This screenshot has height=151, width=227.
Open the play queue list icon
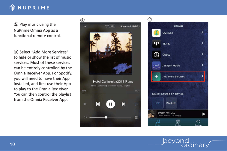[136, 118]
